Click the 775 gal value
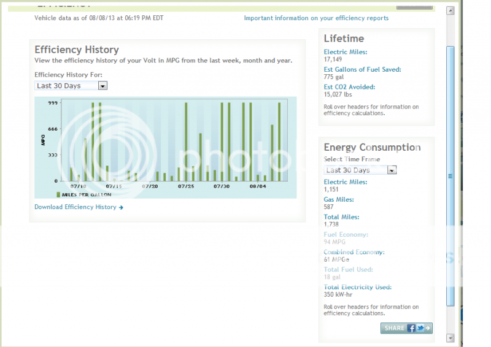 [334, 77]
